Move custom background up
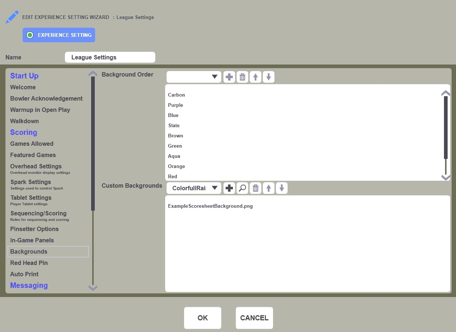The width and height of the screenshot is (456, 332). 269,188
